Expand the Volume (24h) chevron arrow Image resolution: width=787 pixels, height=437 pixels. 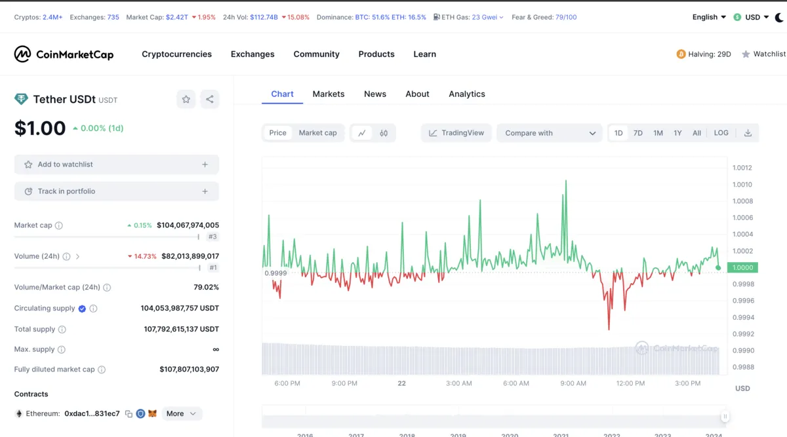tap(77, 257)
